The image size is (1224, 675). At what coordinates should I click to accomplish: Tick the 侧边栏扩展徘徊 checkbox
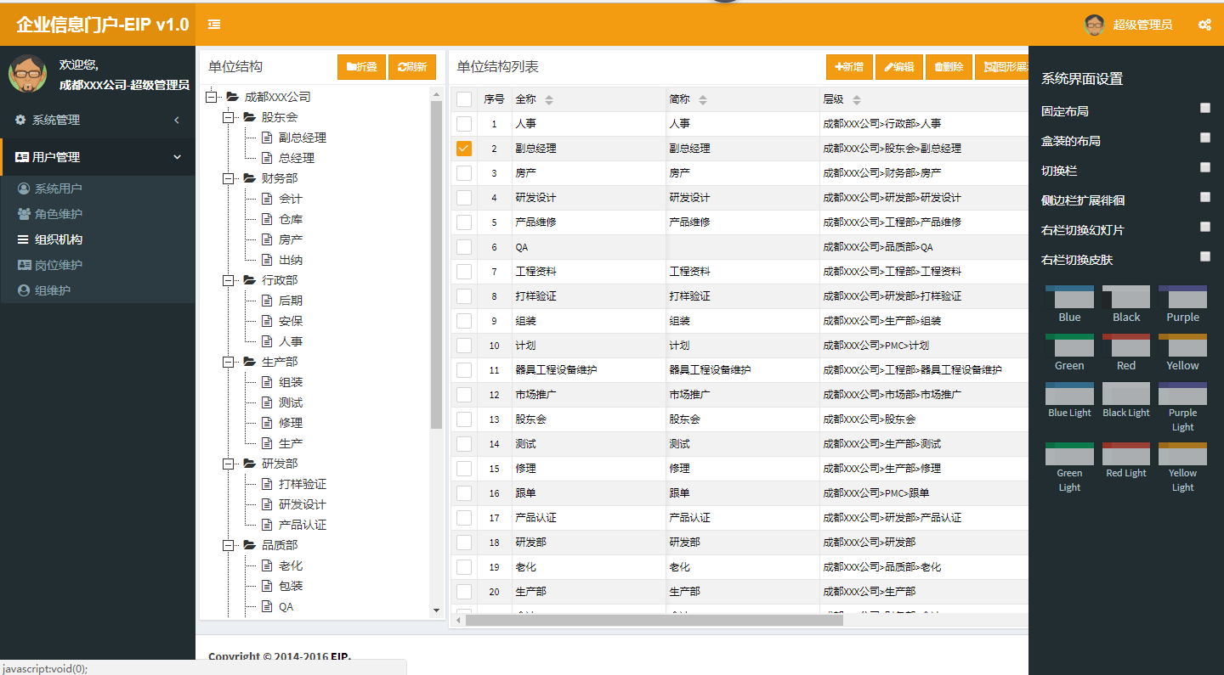[1205, 197]
